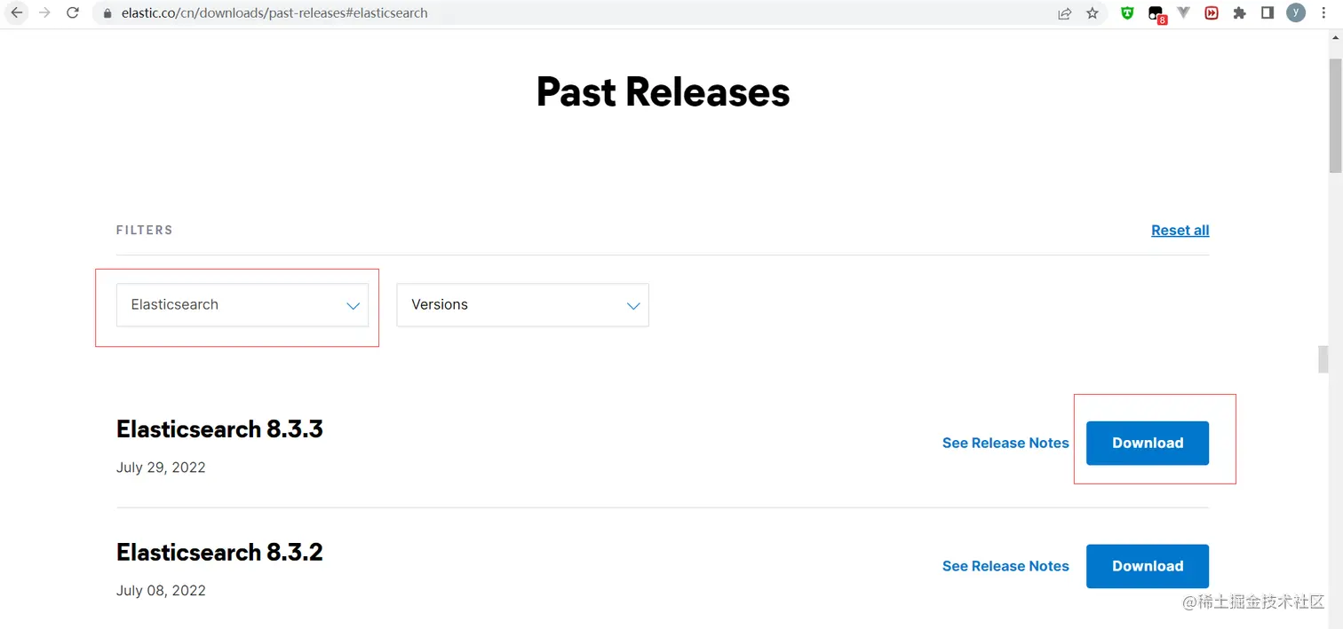Download Elasticsearch 8.3.3
1343x629 pixels.
coord(1148,443)
